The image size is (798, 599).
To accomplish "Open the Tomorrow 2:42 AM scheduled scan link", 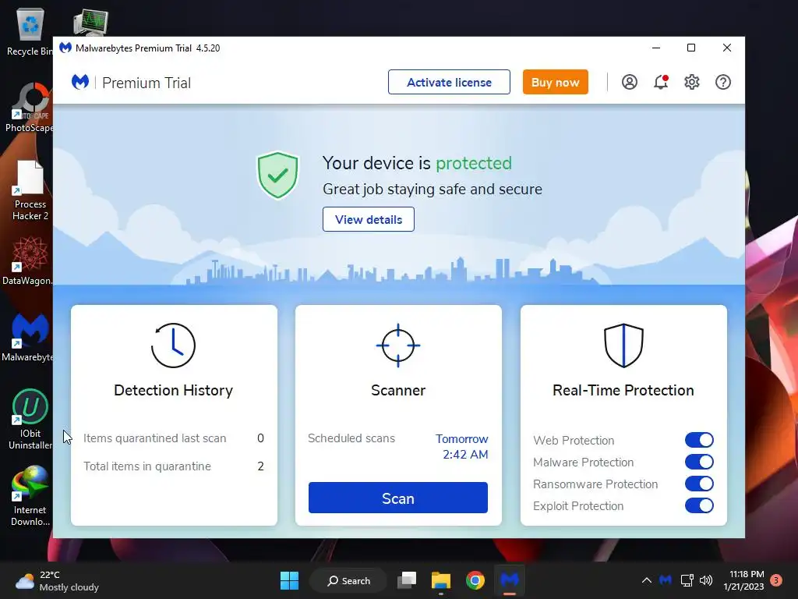I will tap(462, 447).
